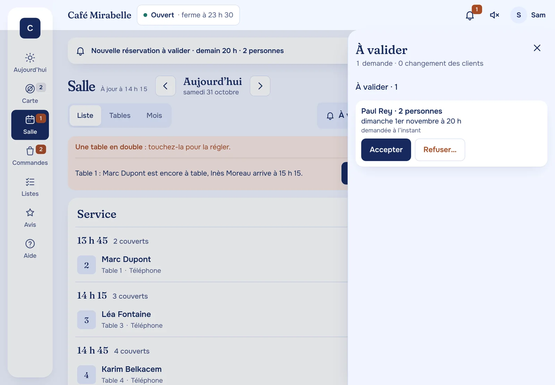Viewport: 555px width, 385px height.
Task: Switch to the Tables view tab
Action: click(x=120, y=116)
